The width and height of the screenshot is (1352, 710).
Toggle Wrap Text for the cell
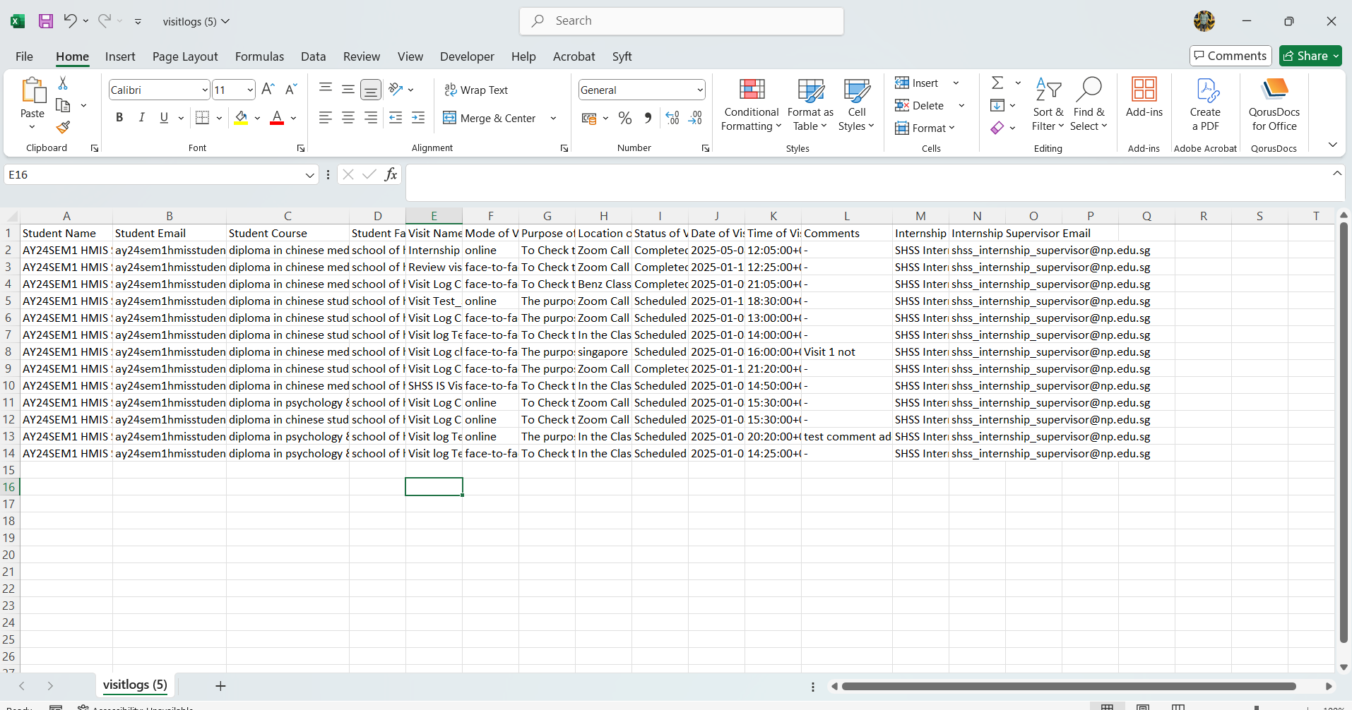(x=476, y=90)
